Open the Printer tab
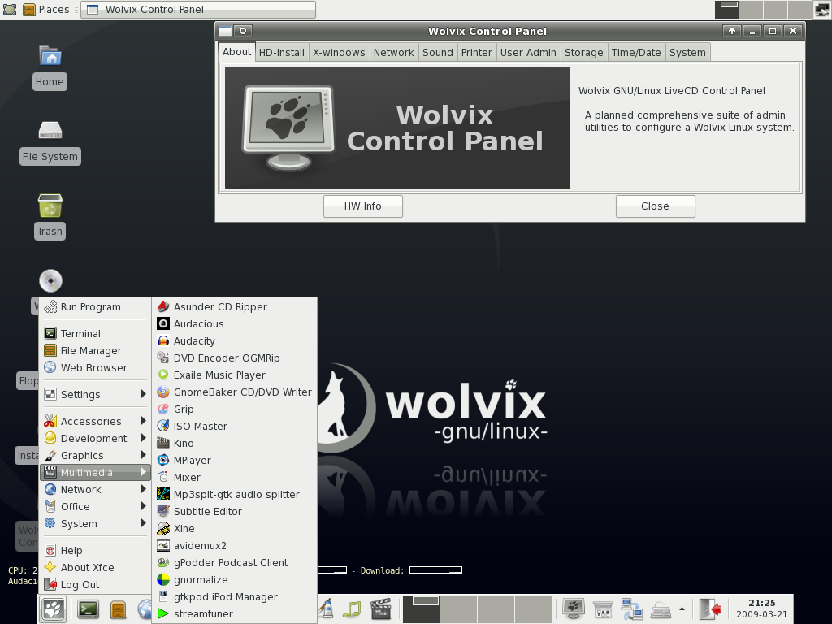This screenshot has width=832, height=624. click(476, 53)
